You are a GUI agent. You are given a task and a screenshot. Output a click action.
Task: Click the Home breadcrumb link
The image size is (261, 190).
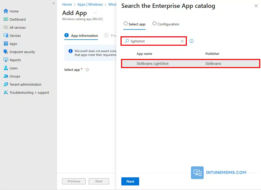click(x=67, y=4)
